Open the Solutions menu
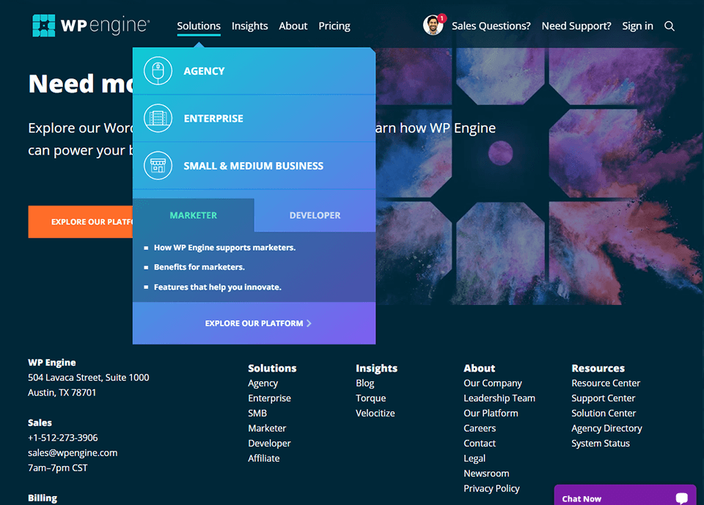This screenshot has width=704, height=505. click(x=199, y=26)
